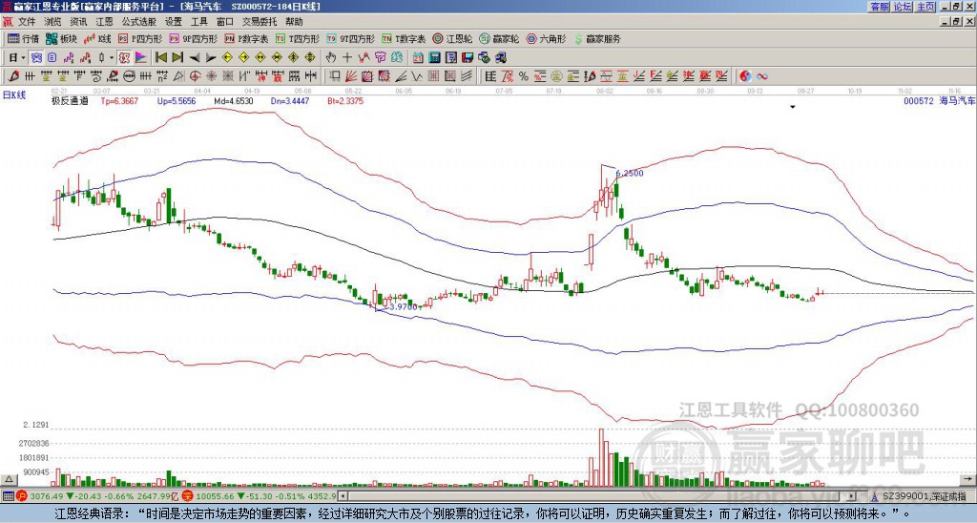Jump to first bar with skip-back icon
The width and height of the screenshot is (977, 523).
[160, 58]
